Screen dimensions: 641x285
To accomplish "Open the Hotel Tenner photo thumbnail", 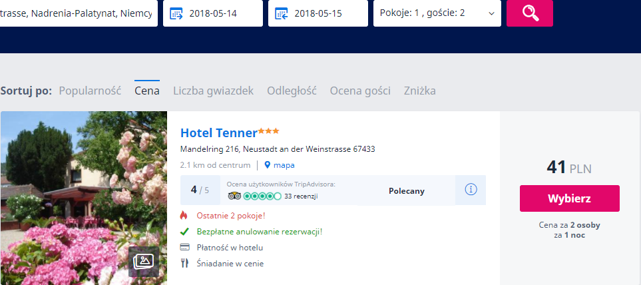I will (x=83, y=198).
